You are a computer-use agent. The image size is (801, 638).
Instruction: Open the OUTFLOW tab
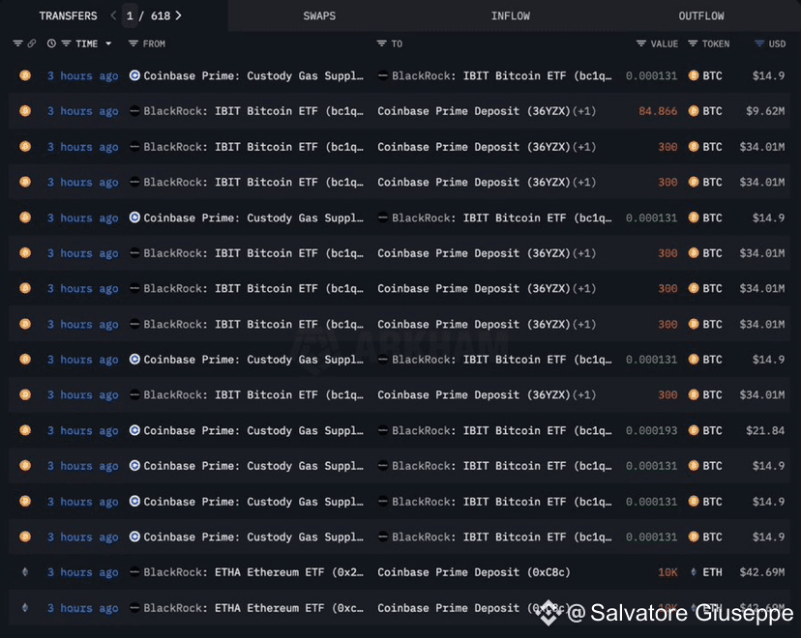tap(700, 15)
